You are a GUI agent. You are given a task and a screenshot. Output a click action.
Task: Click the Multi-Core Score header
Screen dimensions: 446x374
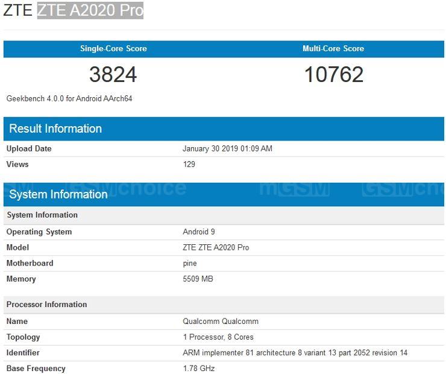click(333, 49)
